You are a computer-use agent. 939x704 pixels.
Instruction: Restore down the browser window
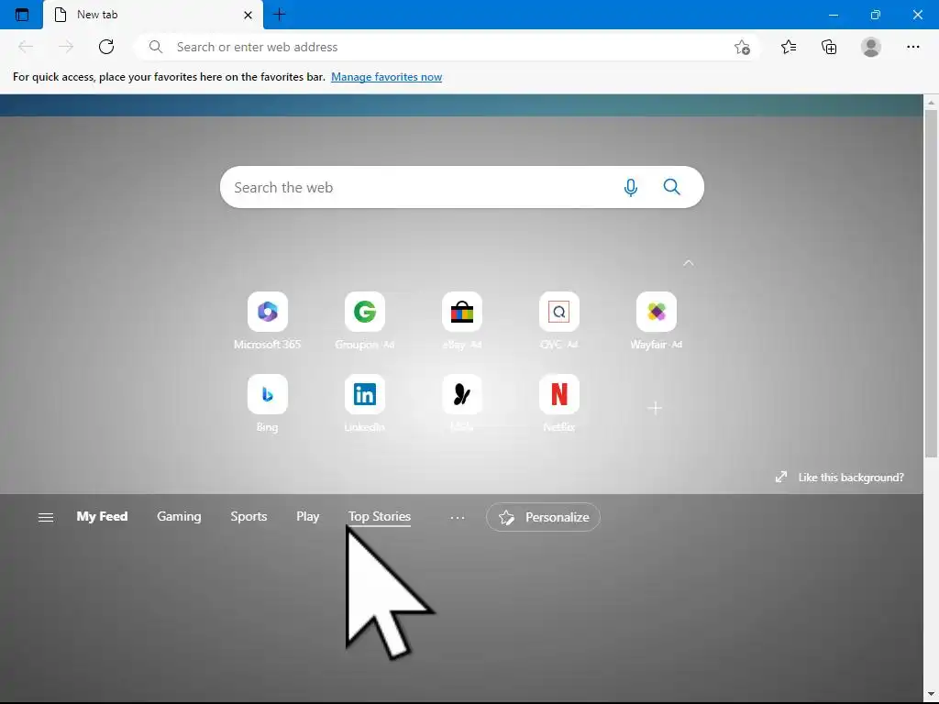pos(875,15)
